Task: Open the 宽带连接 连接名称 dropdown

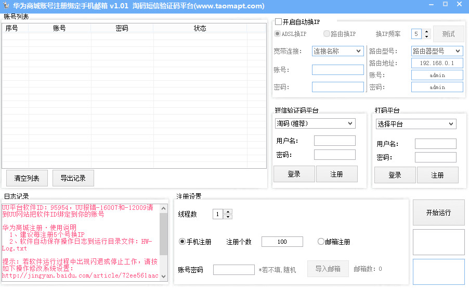Action: [x=337, y=51]
